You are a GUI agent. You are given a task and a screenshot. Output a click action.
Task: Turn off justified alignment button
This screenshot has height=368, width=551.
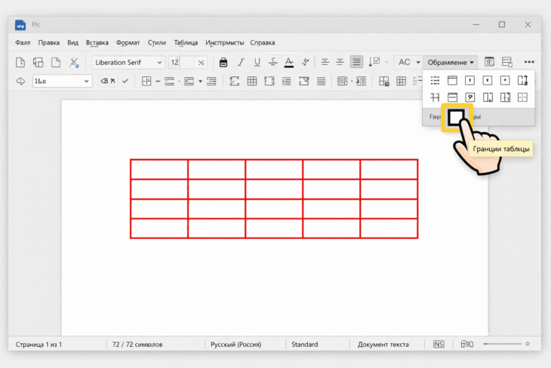pos(356,62)
